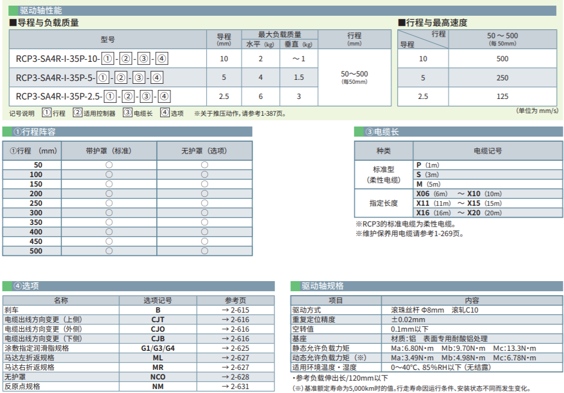Image resolution: width=564 pixels, height=393 pixels.
Task: Click the 无护罩 circle for stroke 100
Action: (204, 174)
